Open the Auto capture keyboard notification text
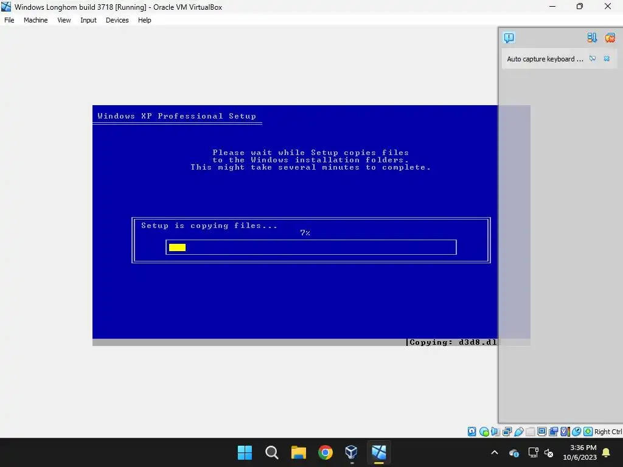This screenshot has width=623, height=467. 545,59
